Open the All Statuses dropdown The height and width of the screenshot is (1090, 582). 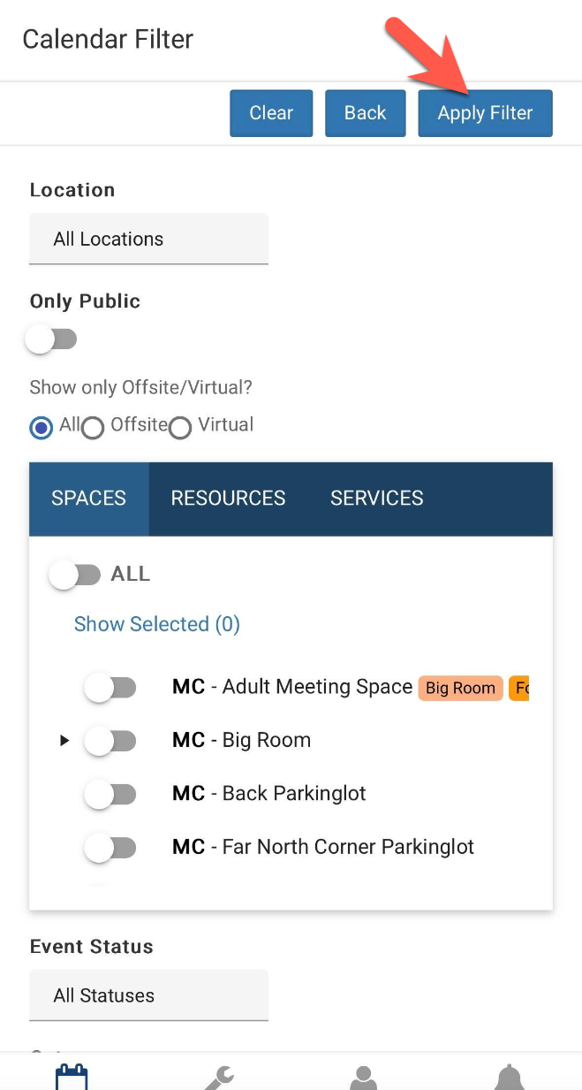(148, 995)
